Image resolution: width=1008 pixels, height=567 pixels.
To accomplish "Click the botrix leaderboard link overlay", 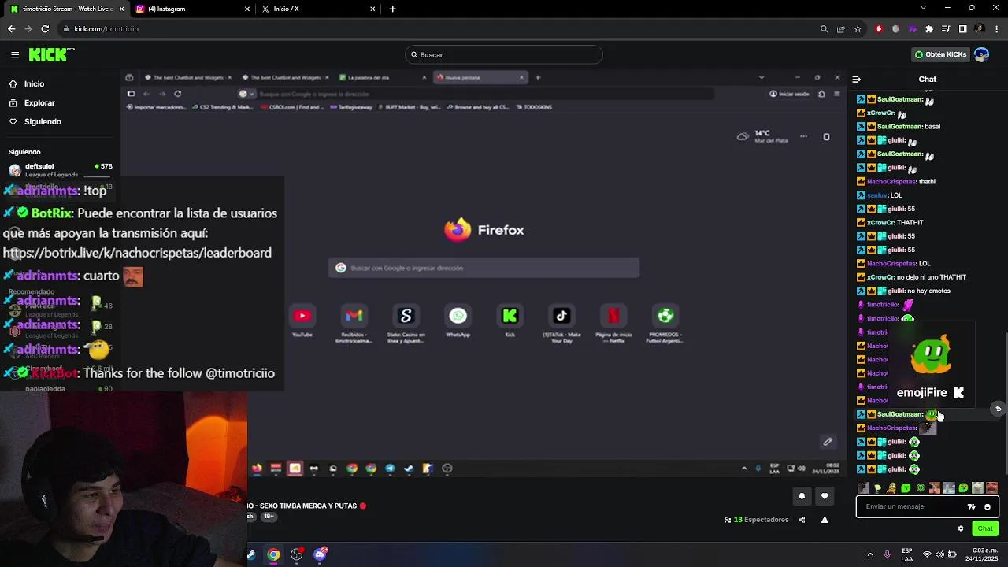I will (137, 253).
